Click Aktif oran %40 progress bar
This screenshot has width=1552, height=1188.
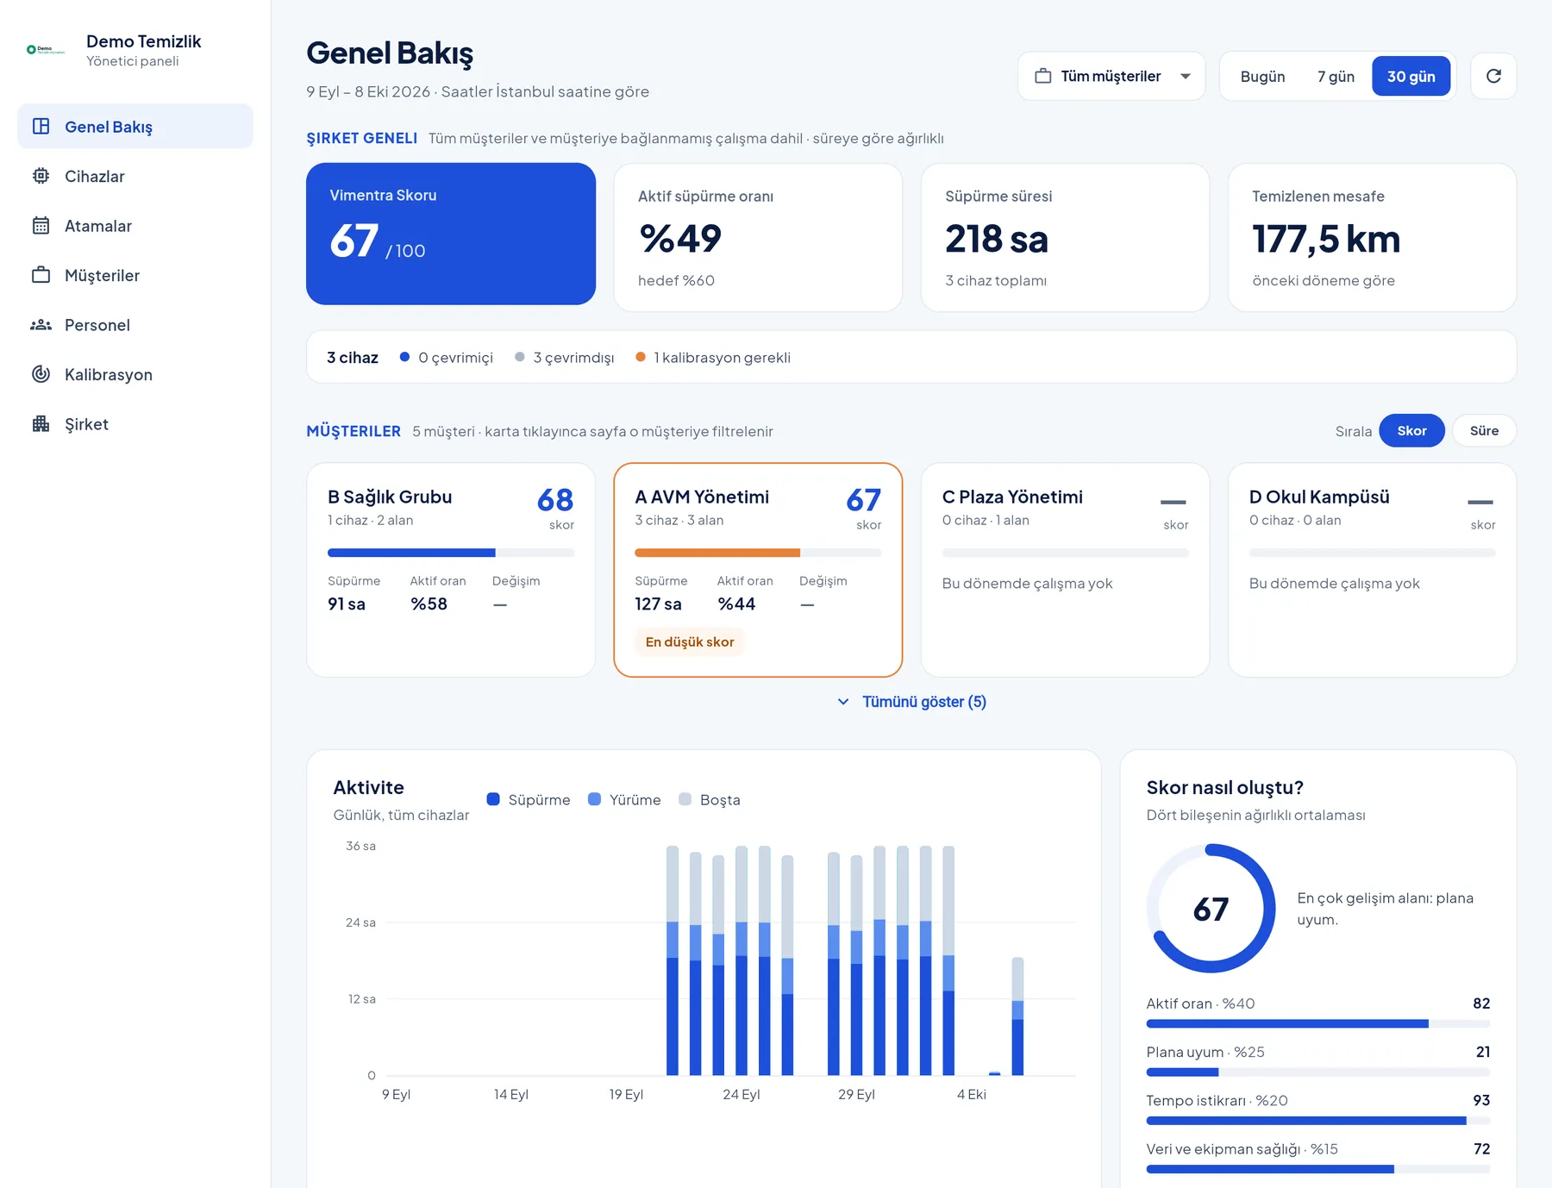tap(1317, 1023)
